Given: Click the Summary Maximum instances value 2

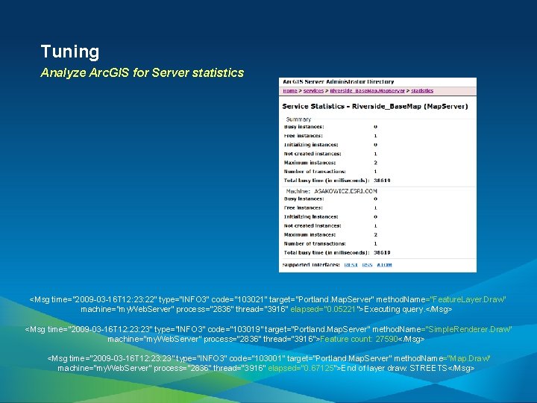Looking at the screenshot, I should (376, 163).
